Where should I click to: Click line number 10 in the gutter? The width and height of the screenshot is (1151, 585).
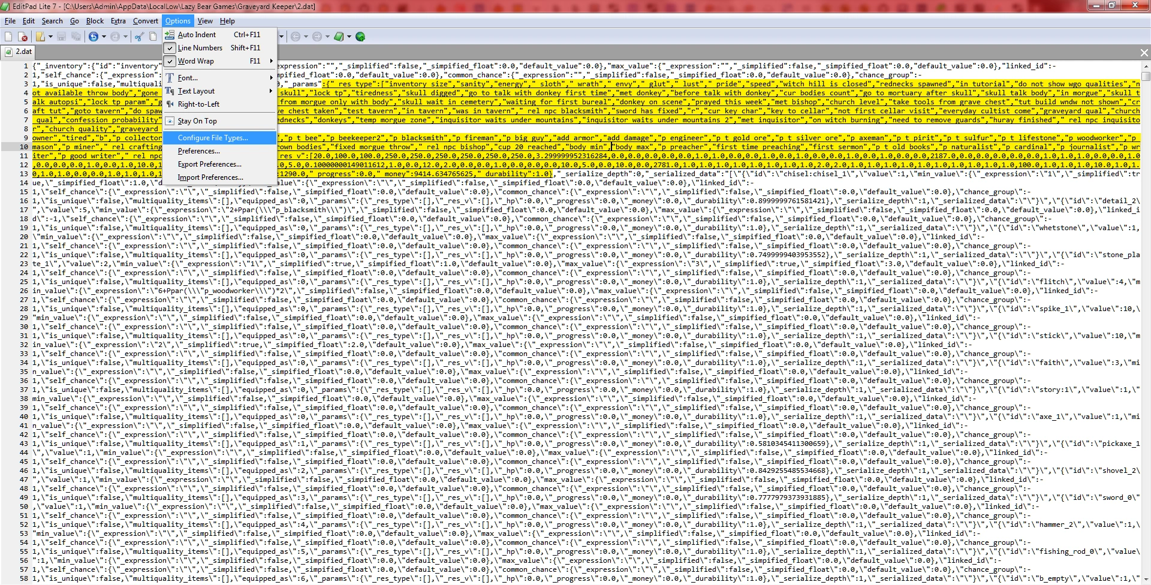(24, 147)
